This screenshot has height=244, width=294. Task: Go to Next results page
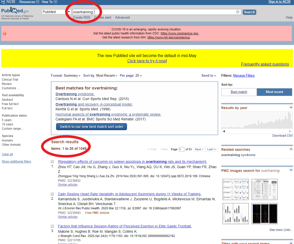click(199, 149)
